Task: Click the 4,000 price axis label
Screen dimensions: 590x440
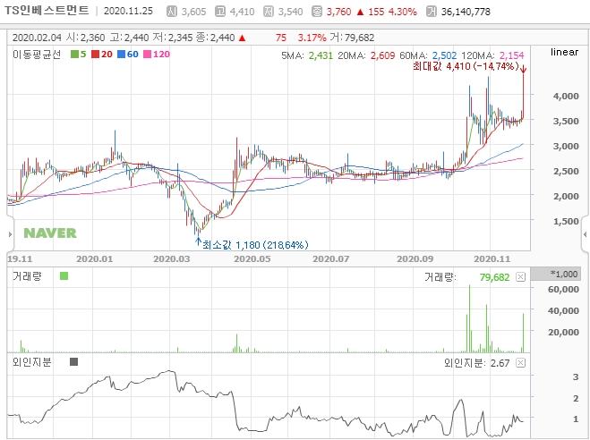Action: pyautogui.click(x=566, y=97)
